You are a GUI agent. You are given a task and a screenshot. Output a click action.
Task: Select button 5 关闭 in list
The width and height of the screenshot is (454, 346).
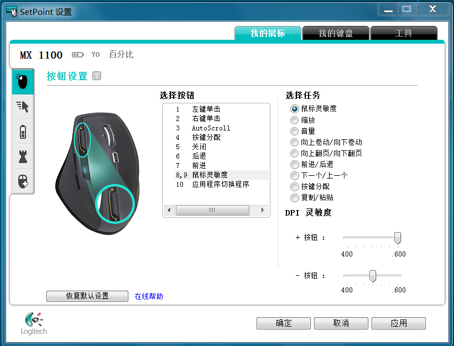(x=222, y=146)
